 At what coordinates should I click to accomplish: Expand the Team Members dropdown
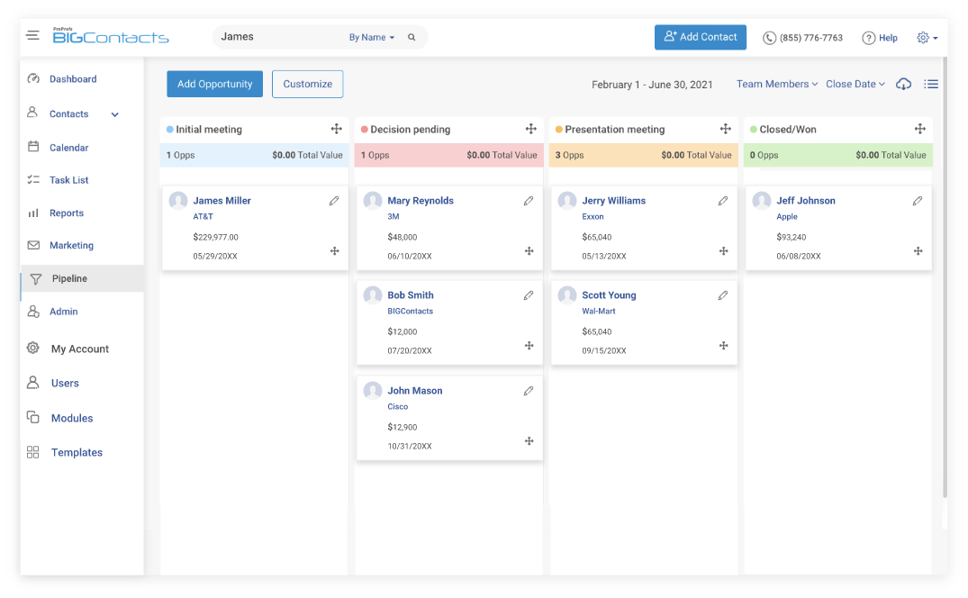pyautogui.click(x=775, y=83)
